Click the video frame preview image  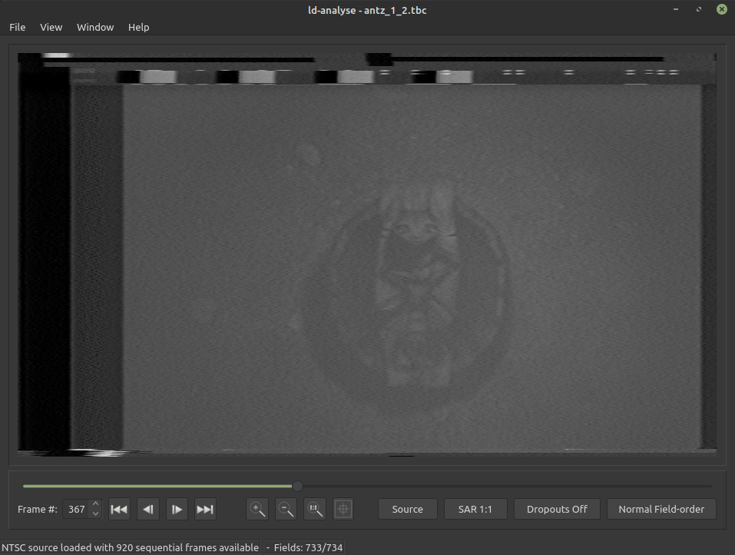[367, 254]
